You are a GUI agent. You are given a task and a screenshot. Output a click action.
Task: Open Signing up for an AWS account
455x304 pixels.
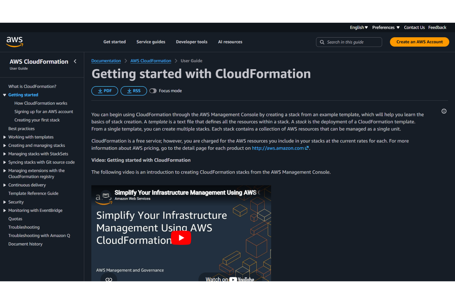pyautogui.click(x=44, y=111)
